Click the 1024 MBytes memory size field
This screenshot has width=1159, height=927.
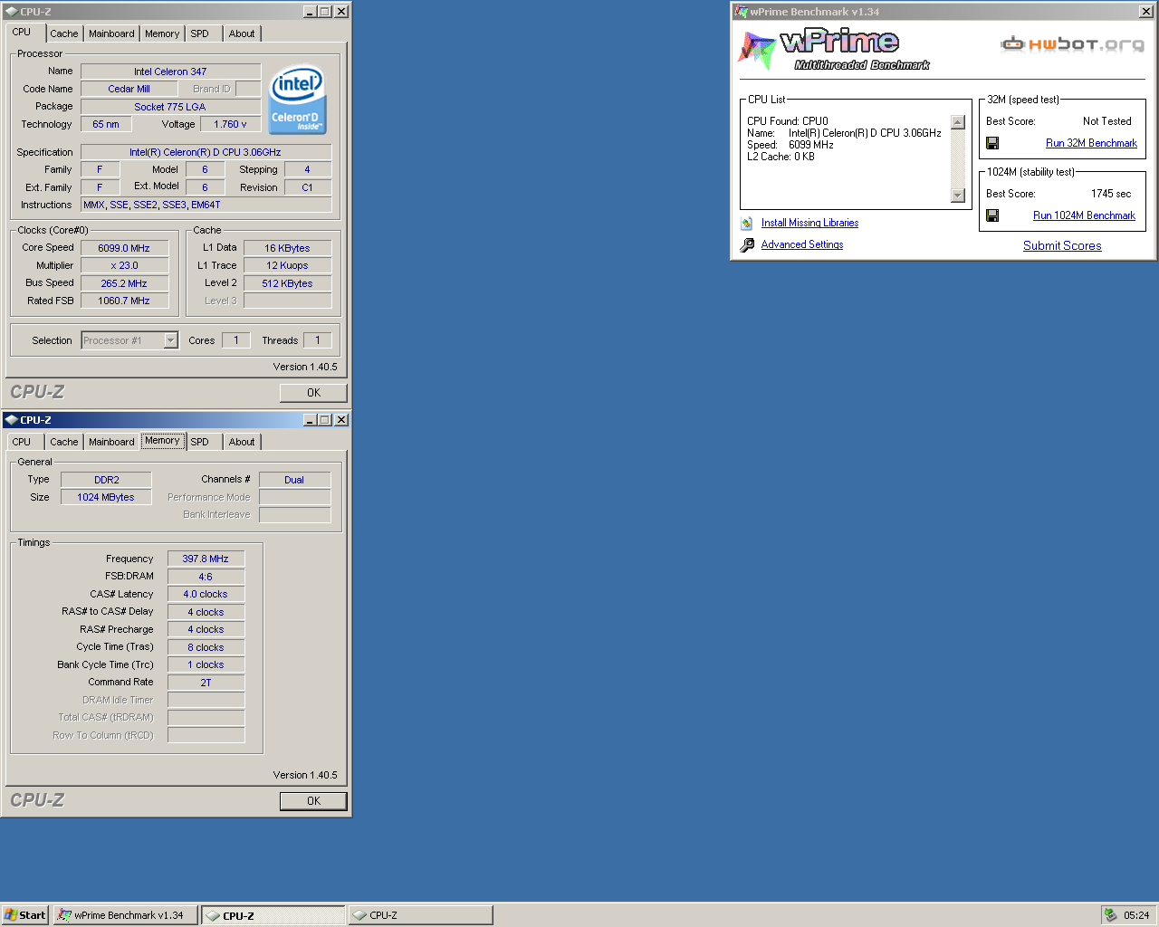click(106, 497)
